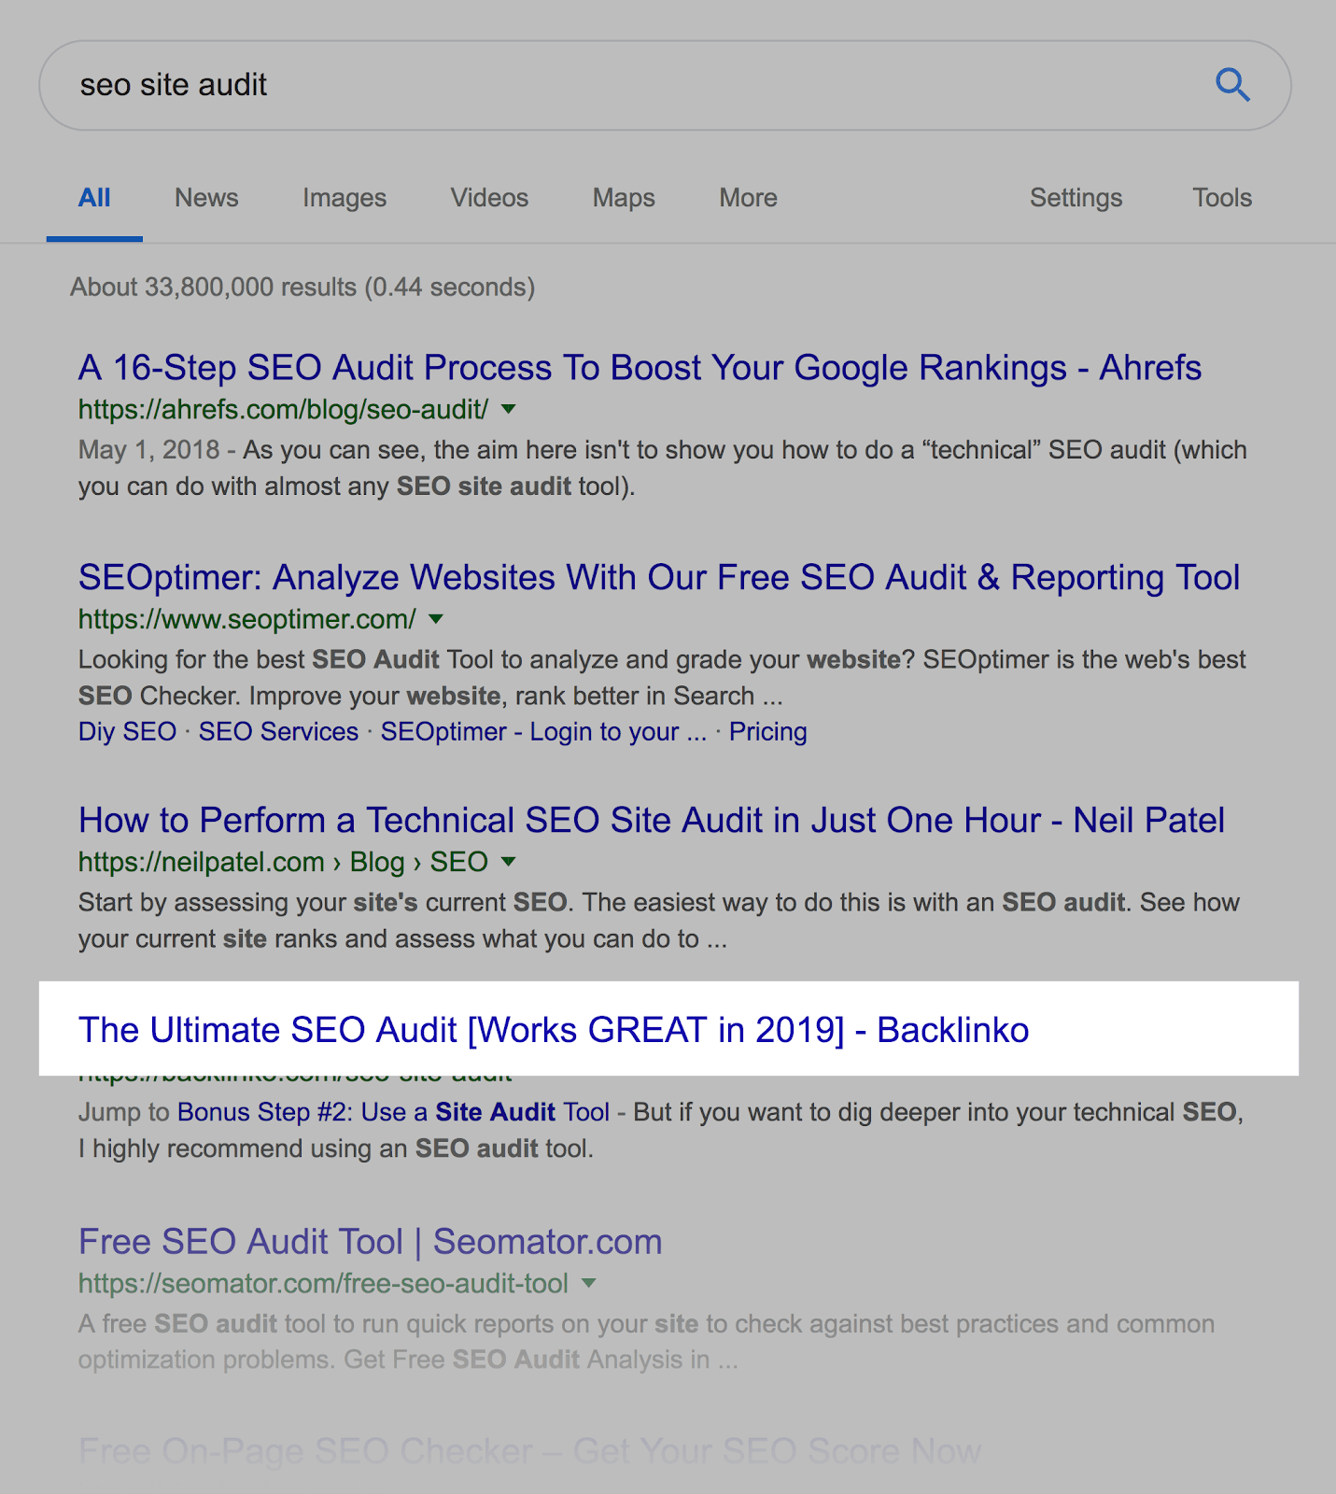Jump to 'Bonus Step #2: Use a Site Audit Tool'
Screen dimensions: 1336x1494
click(393, 1112)
